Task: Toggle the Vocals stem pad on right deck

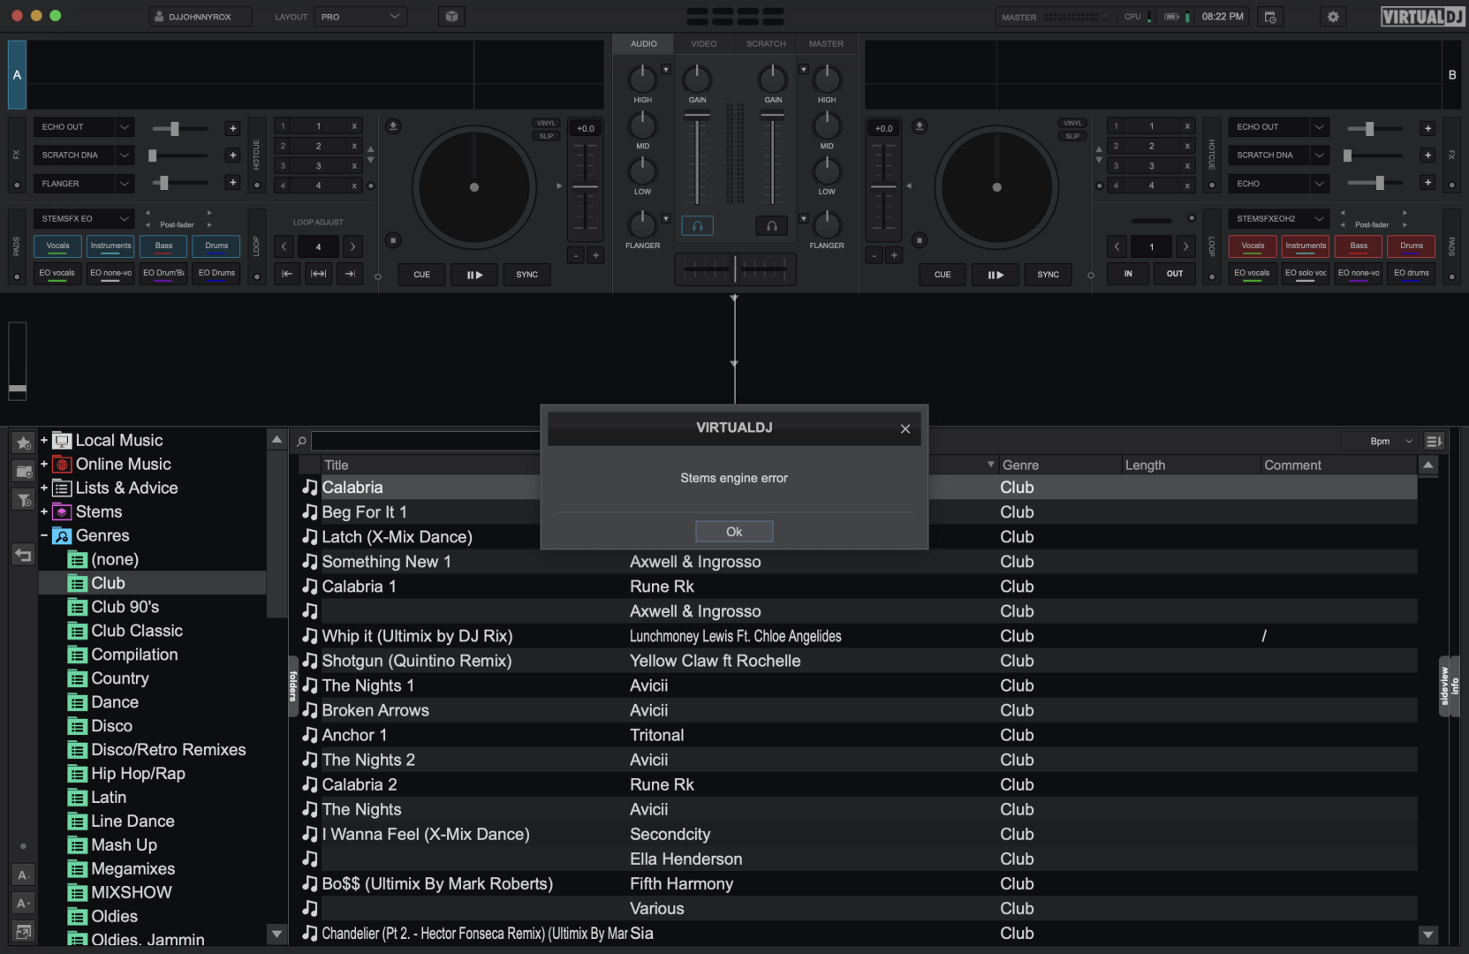Action: [1253, 246]
